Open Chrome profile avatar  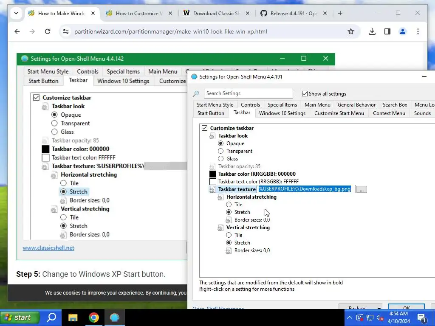click(403, 31)
